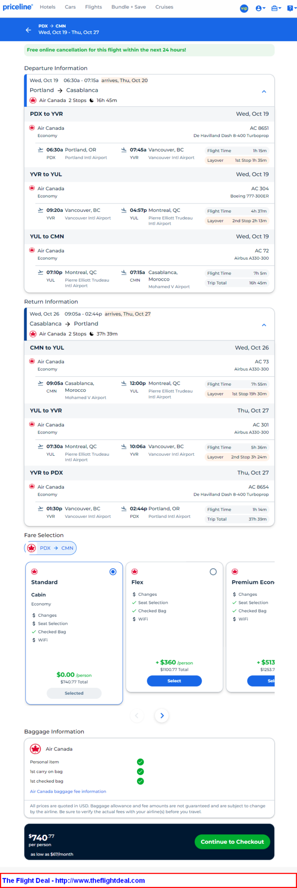Click flight number AC 73
297x888 pixels.
pos(262,361)
